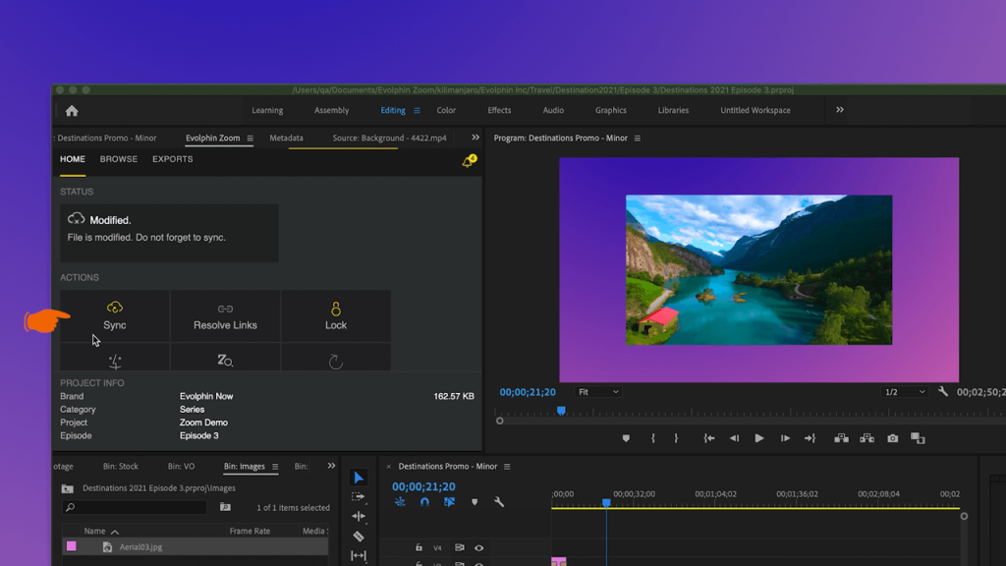Open the BROWSE tab in Evolphin Zoom
Viewport: 1006px width, 566px height.
pos(118,158)
